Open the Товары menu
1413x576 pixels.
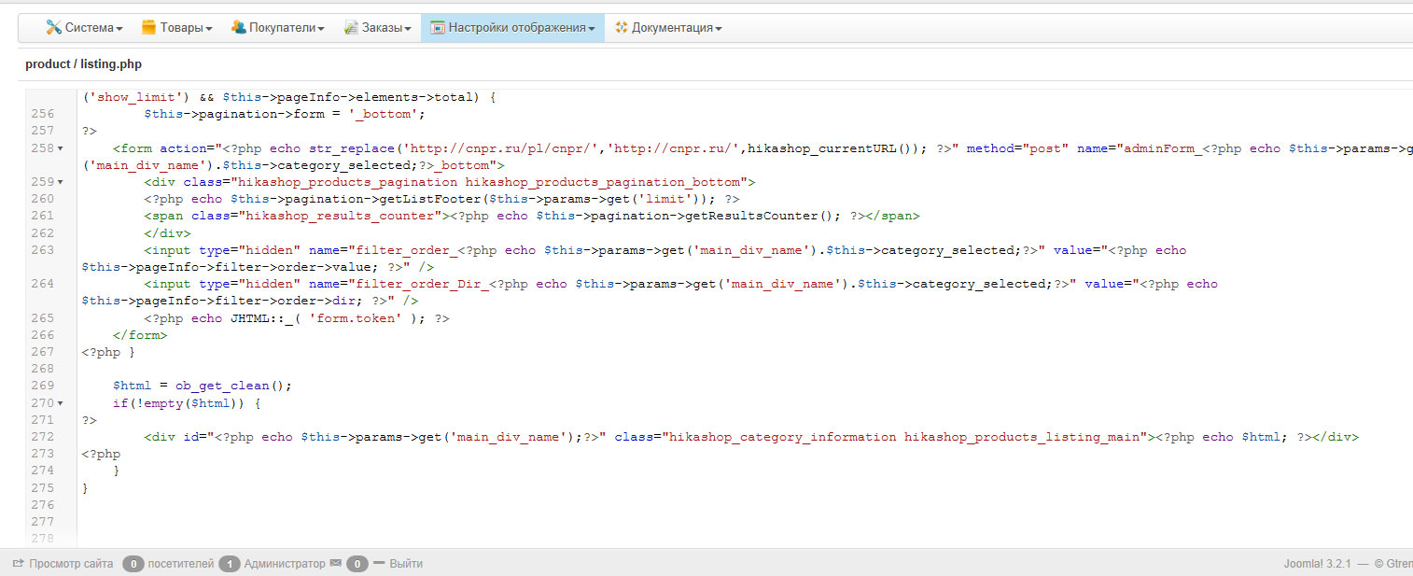pyautogui.click(x=176, y=28)
